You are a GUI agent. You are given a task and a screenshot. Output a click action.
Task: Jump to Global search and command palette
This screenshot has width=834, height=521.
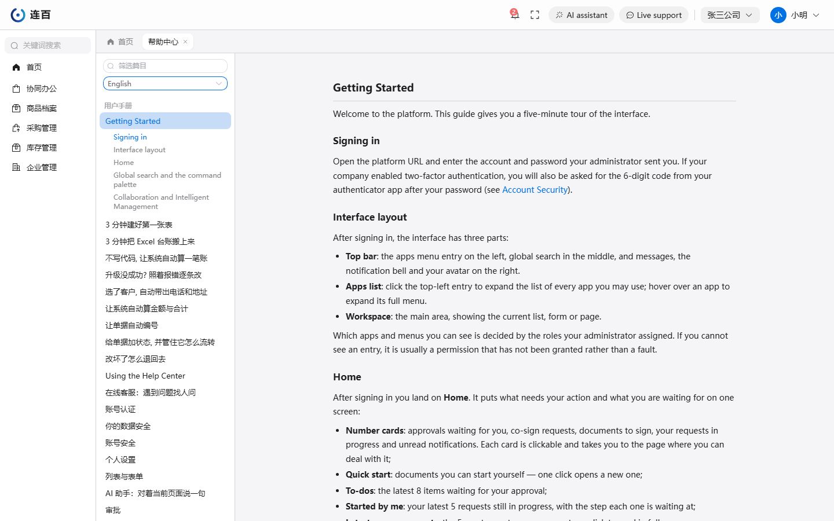click(x=167, y=179)
